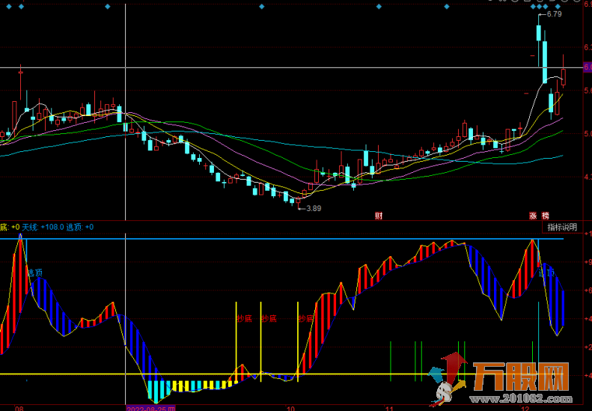
Task: Open the 指标说明 indicator description button
Action: point(562,227)
